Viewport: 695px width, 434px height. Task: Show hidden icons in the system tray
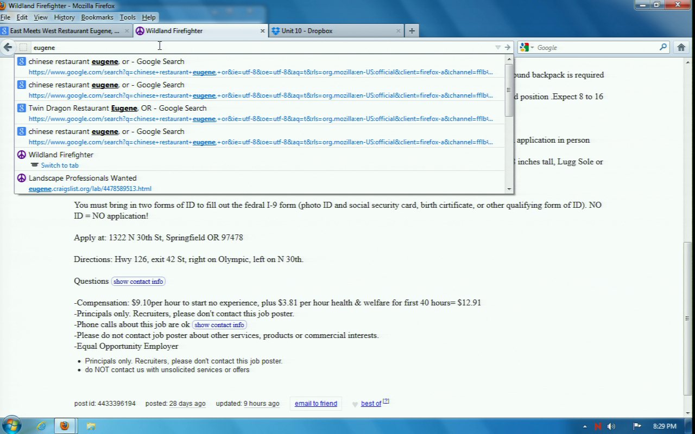pyautogui.click(x=585, y=426)
